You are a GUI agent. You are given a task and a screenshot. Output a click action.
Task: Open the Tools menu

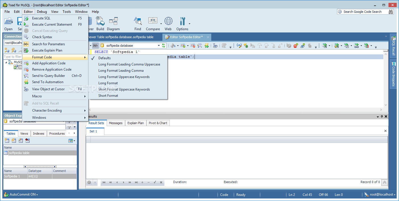point(67,12)
